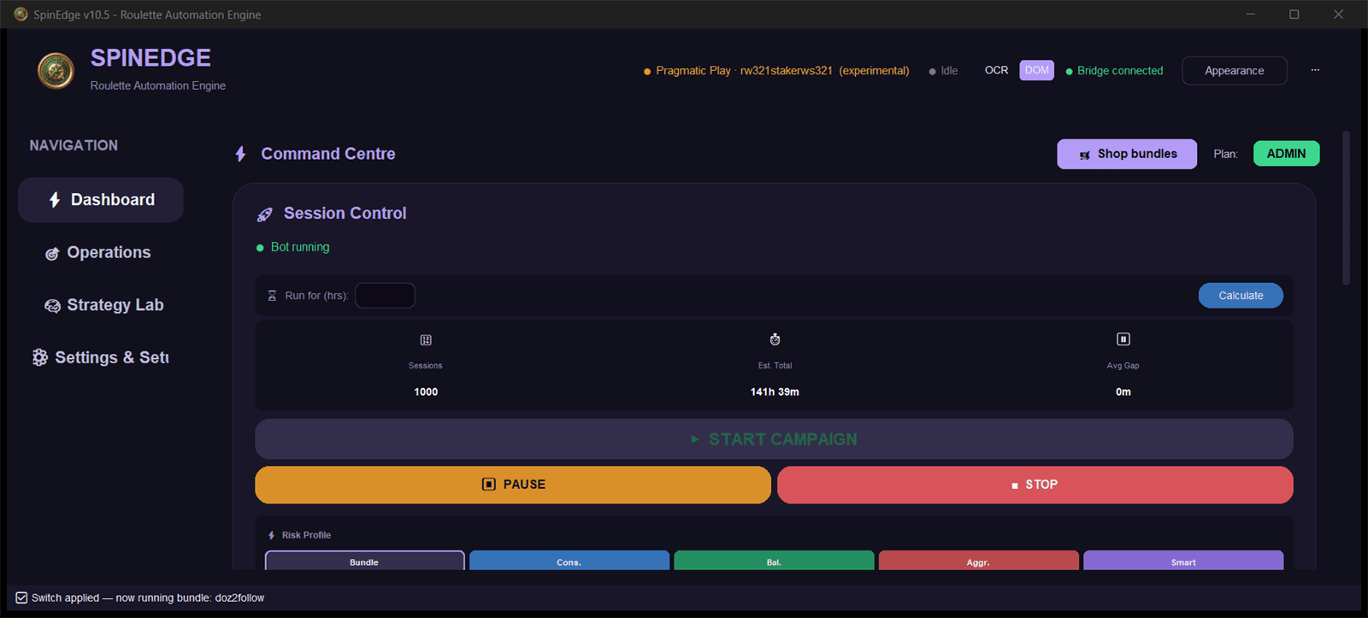The height and width of the screenshot is (618, 1368).
Task: Click the Sessions counter icon
Action: click(426, 340)
